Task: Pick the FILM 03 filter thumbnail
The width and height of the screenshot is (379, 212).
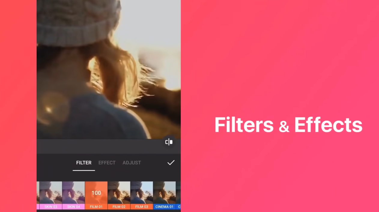Action: coord(141,193)
